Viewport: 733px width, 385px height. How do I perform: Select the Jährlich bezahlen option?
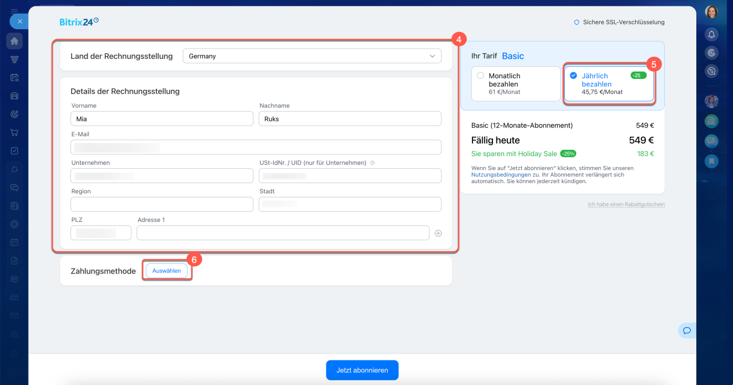pos(609,84)
